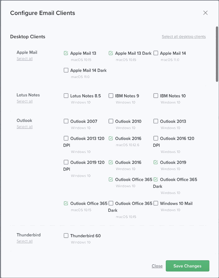Image resolution: width=219 pixels, height=278 pixels.
Task: Check the Outlook 2007 box
Action: tap(66, 121)
